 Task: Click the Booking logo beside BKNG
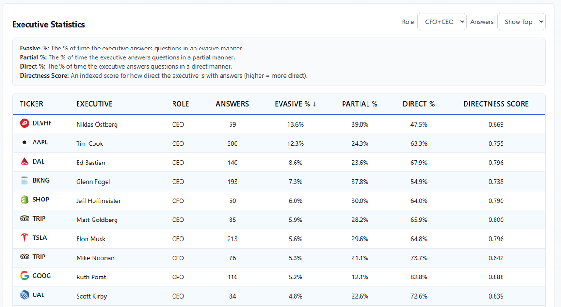click(24, 181)
